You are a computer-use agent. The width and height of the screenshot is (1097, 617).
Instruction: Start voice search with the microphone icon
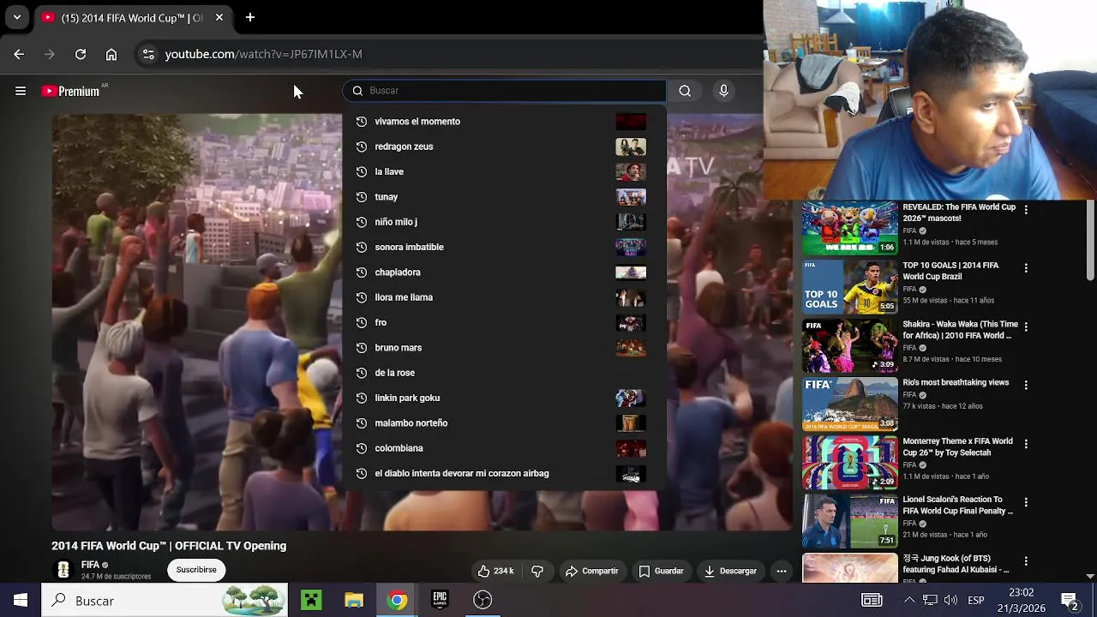[723, 91]
